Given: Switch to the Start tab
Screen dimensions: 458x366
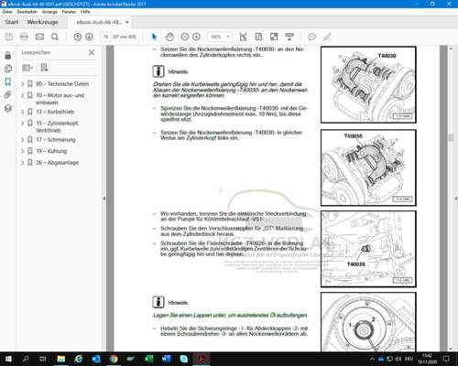Looking at the screenshot, I should coord(12,22).
